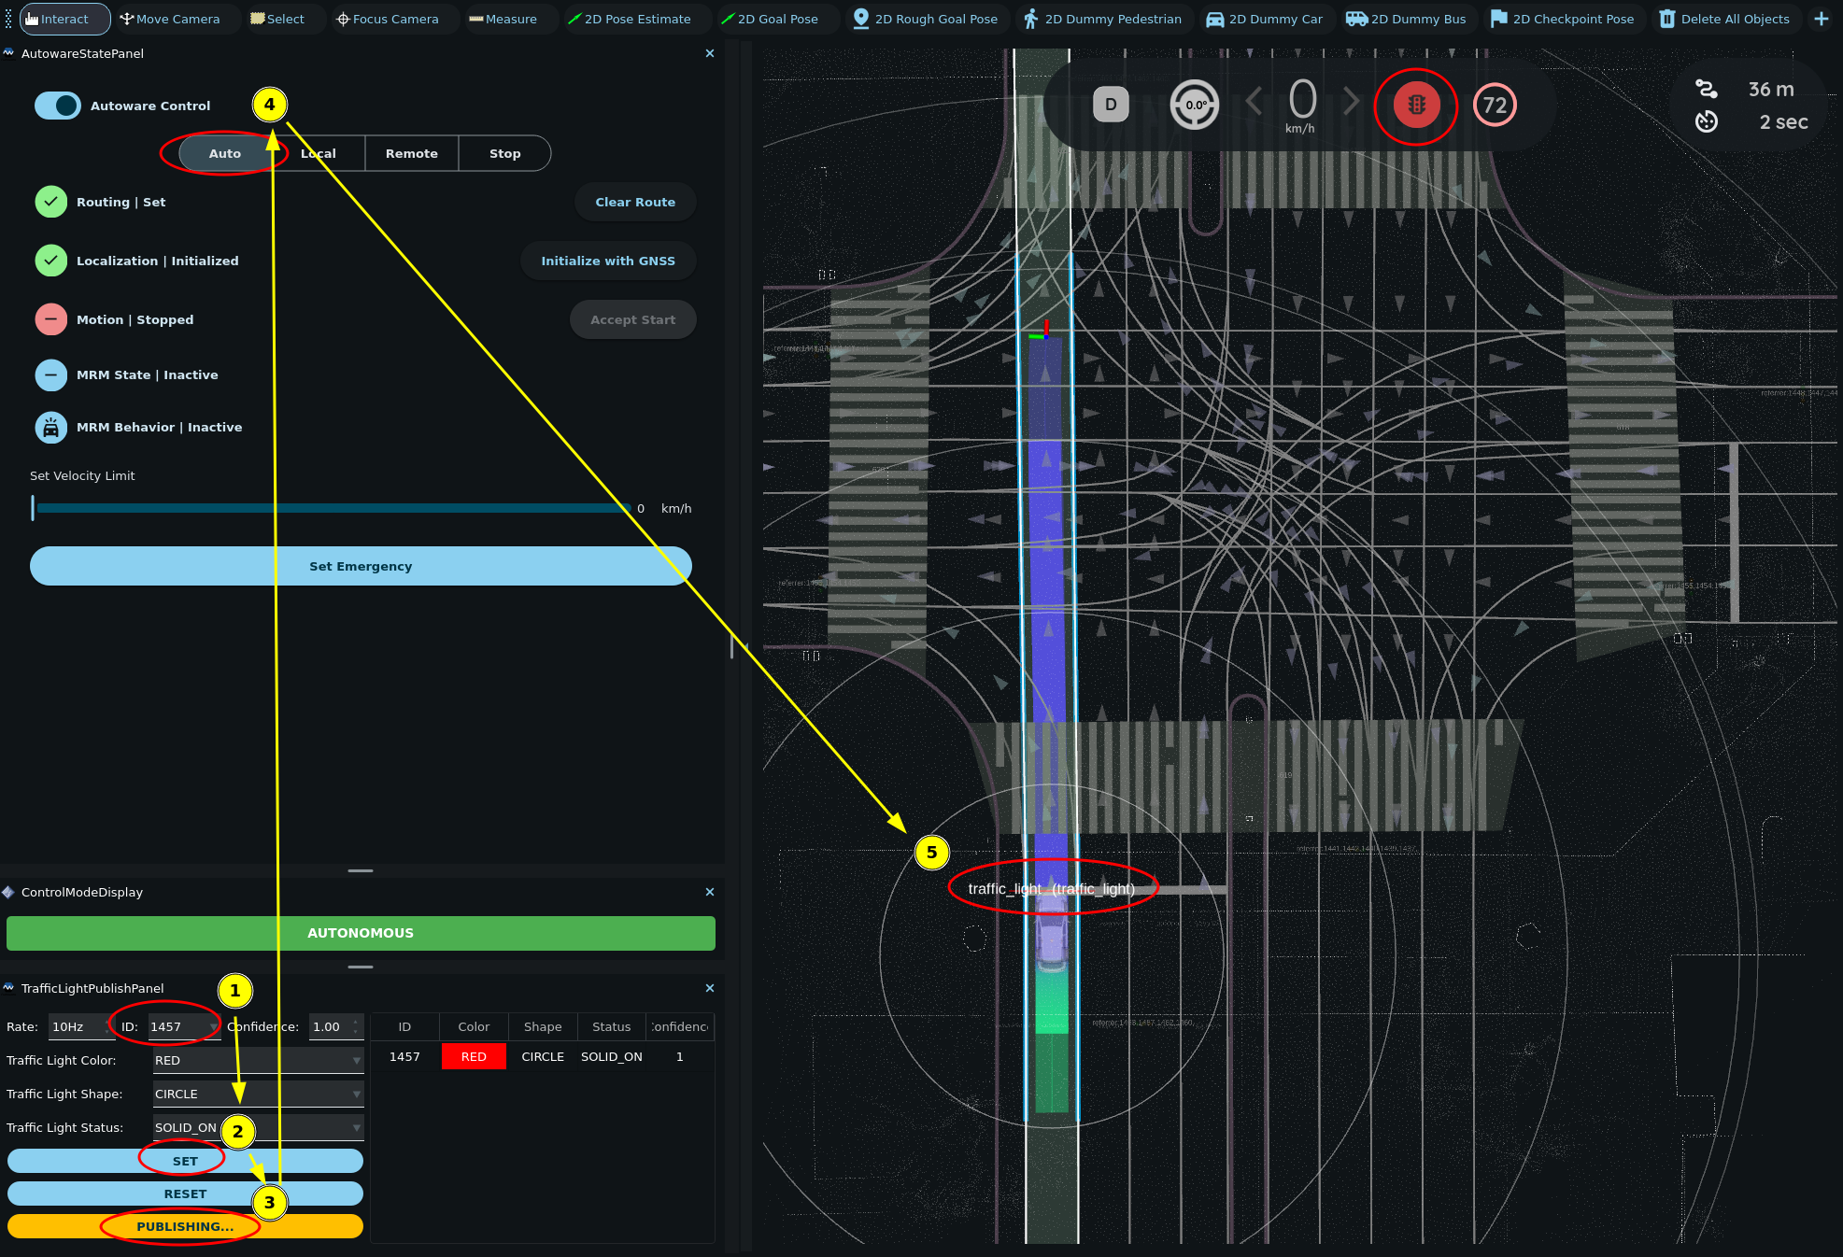Click the red traffic light indicator icon
This screenshot has height=1257, width=1843.
click(1416, 106)
